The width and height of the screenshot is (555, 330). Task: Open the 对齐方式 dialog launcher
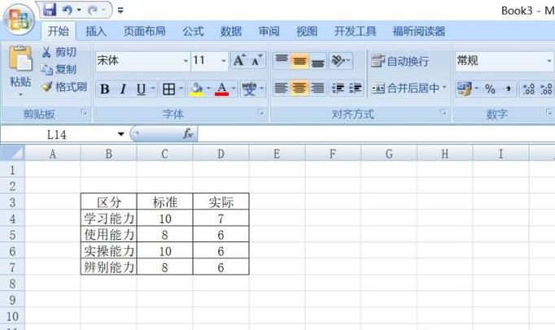point(444,113)
